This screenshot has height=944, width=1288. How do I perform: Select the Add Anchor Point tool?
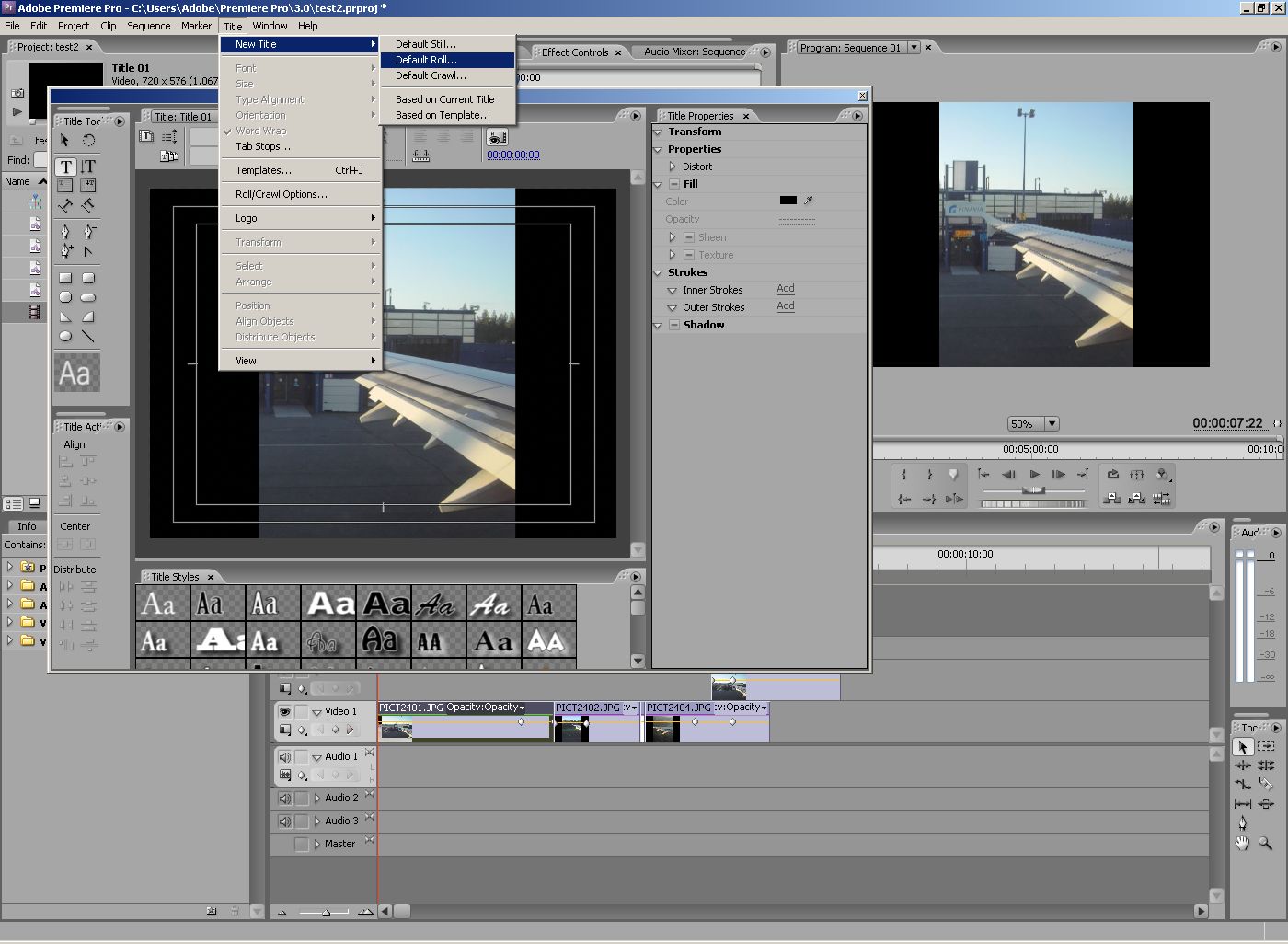65,250
